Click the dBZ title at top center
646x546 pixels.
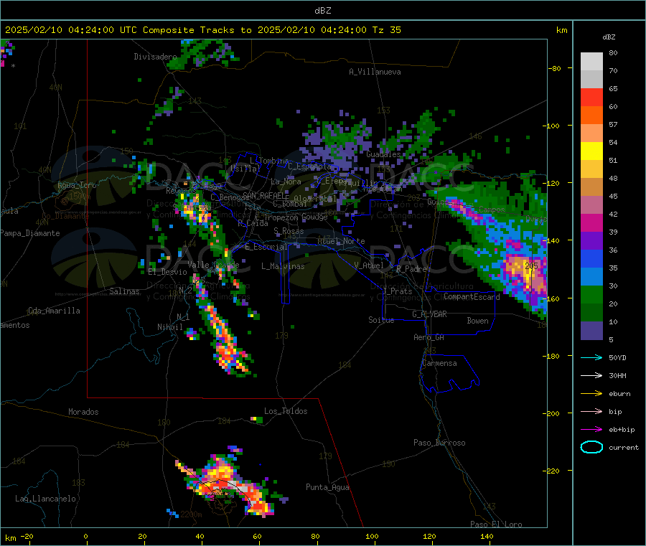point(322,11)
